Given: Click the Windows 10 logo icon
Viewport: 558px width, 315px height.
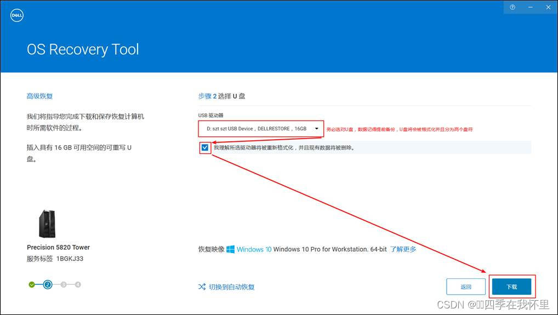Looking at the screenshot, I should click(x=230, y=249).
